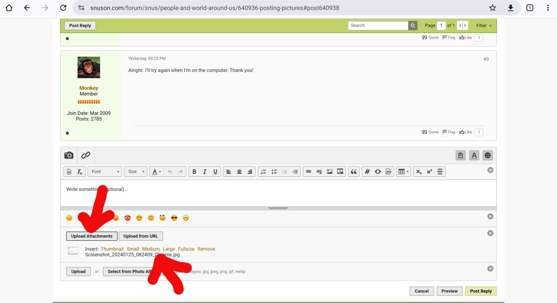Click the Upload from URL button

(x=141, y=236)
